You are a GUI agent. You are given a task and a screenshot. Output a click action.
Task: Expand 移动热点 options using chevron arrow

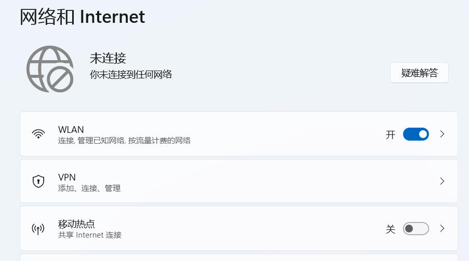(442, 228)
